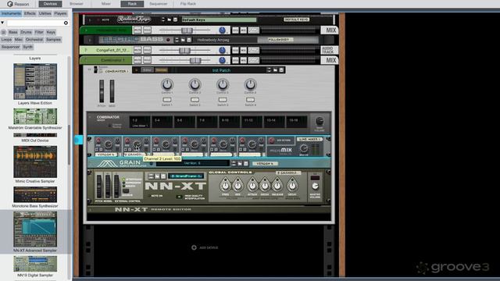Click the Hollowbody Ampeg patch name
Image resolution: width=500 pixels, height=281 pixels.
(x=213, y=40)
